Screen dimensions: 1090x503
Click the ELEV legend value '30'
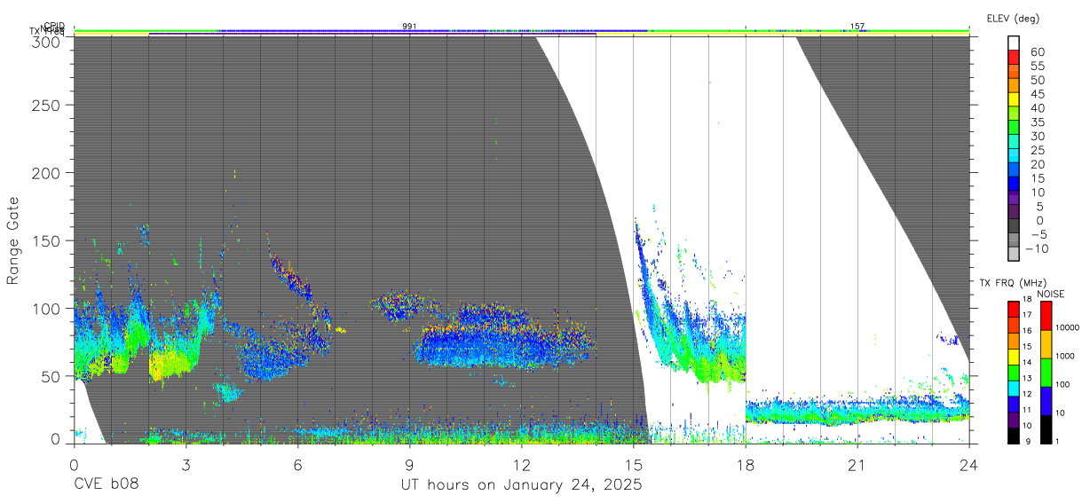pos(1038,136)
